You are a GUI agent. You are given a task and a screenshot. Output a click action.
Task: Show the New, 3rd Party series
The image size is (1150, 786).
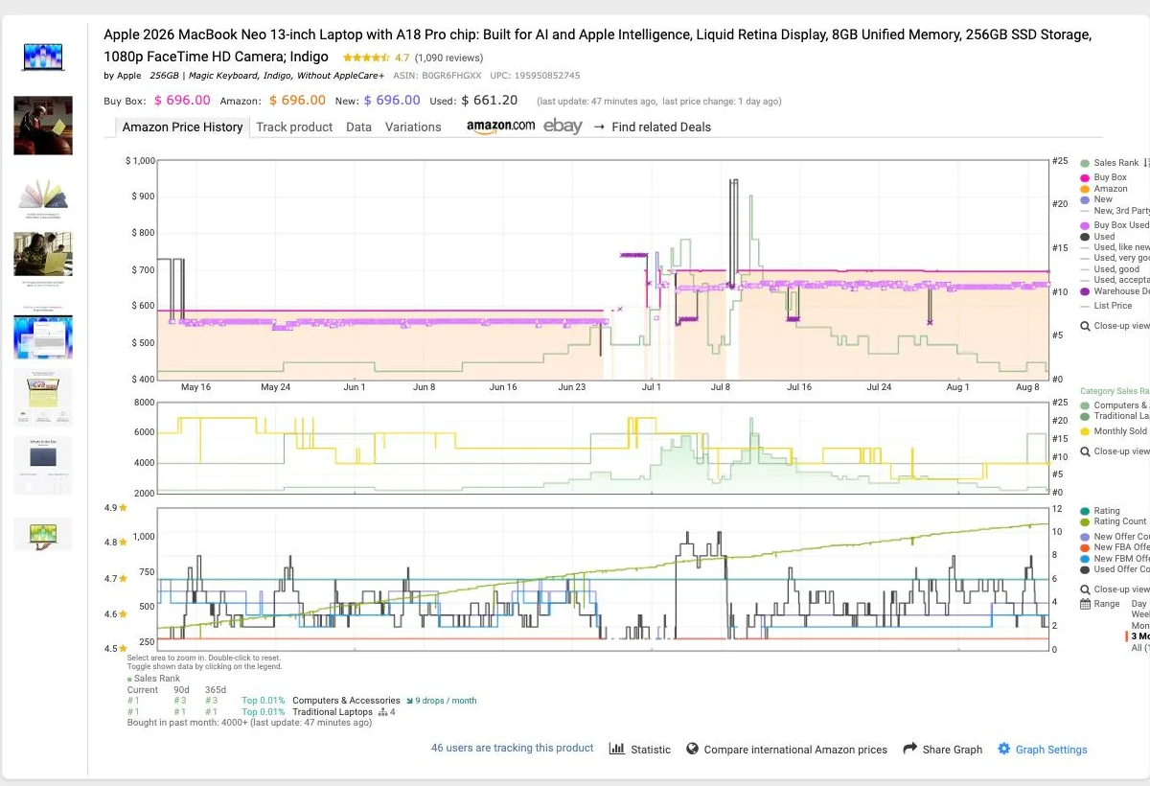pos(1115,211)
